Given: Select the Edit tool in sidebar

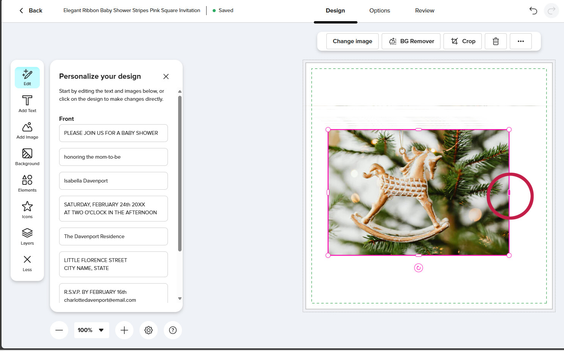Looking at the screenshot, I should pyautogui.click(x=27, y=78).
